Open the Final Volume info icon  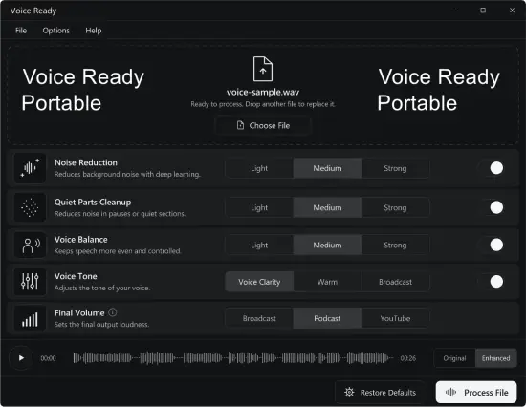click(x=113, y=312)
